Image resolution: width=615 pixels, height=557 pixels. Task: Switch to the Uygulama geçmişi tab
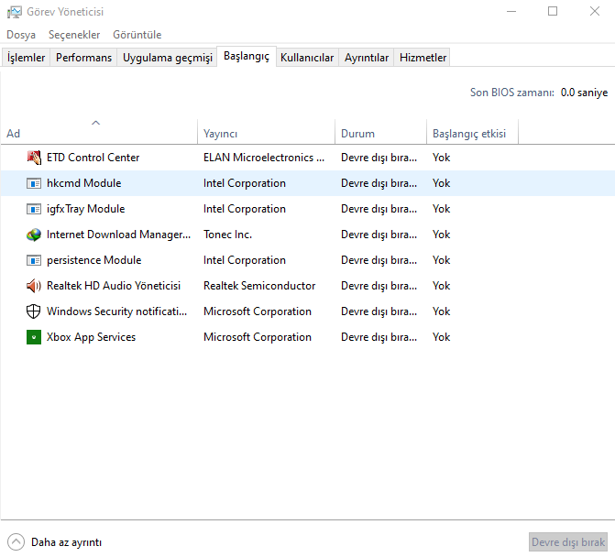pyautogui.click(x=168, y=58)
